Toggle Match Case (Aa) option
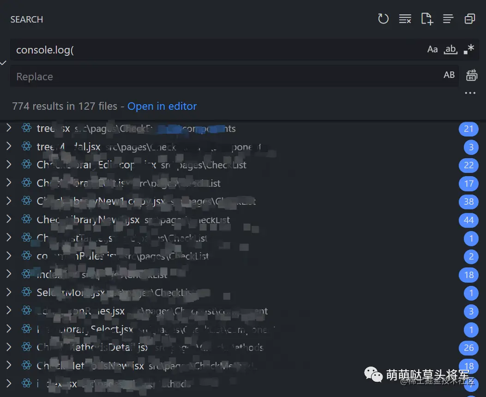The width and height of the screenshot is (486, 397). pyautogui.click(x=432, y=49)
